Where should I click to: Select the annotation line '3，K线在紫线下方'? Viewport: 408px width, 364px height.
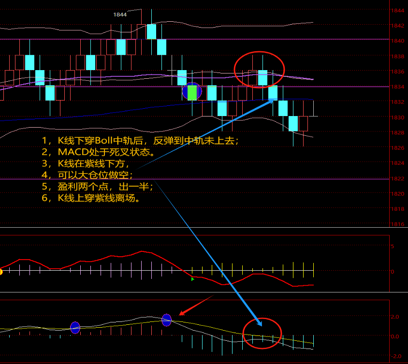click(x=86, y=164)
